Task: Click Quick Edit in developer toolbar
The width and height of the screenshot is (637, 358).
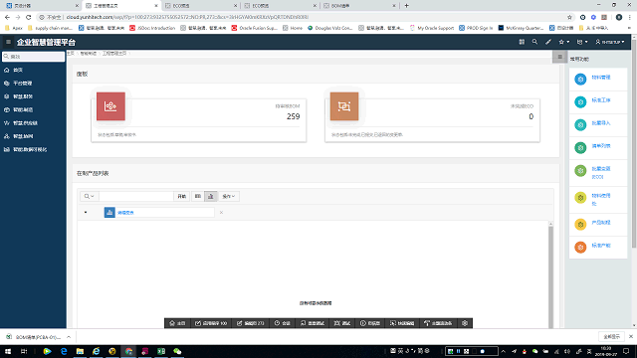Action: click(x=402, y=323)
